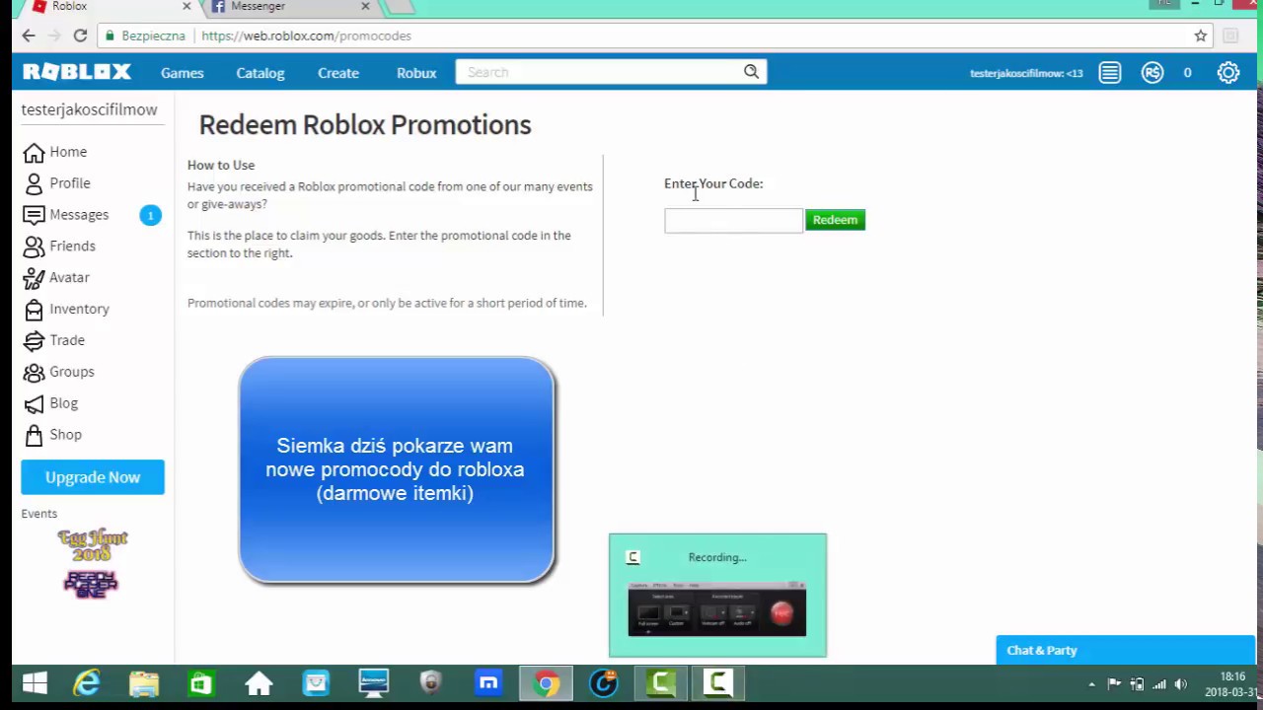Open Ready Player One event
1263x710 pixels.
91,584
